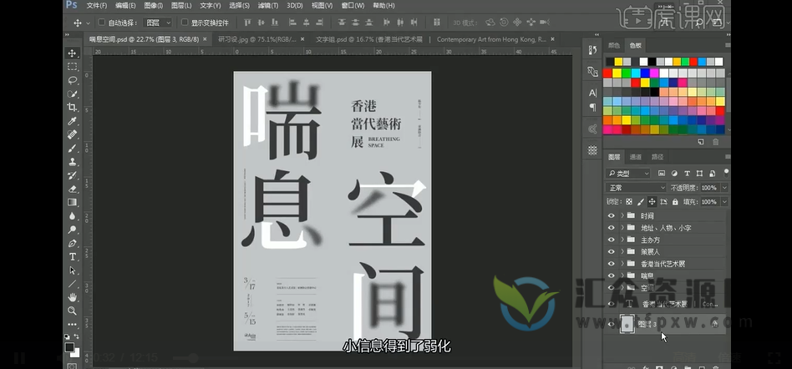Select the Clone Stamp tool
Image resolution: width=792 pixels, height=369 pixels.
[72, 162]
